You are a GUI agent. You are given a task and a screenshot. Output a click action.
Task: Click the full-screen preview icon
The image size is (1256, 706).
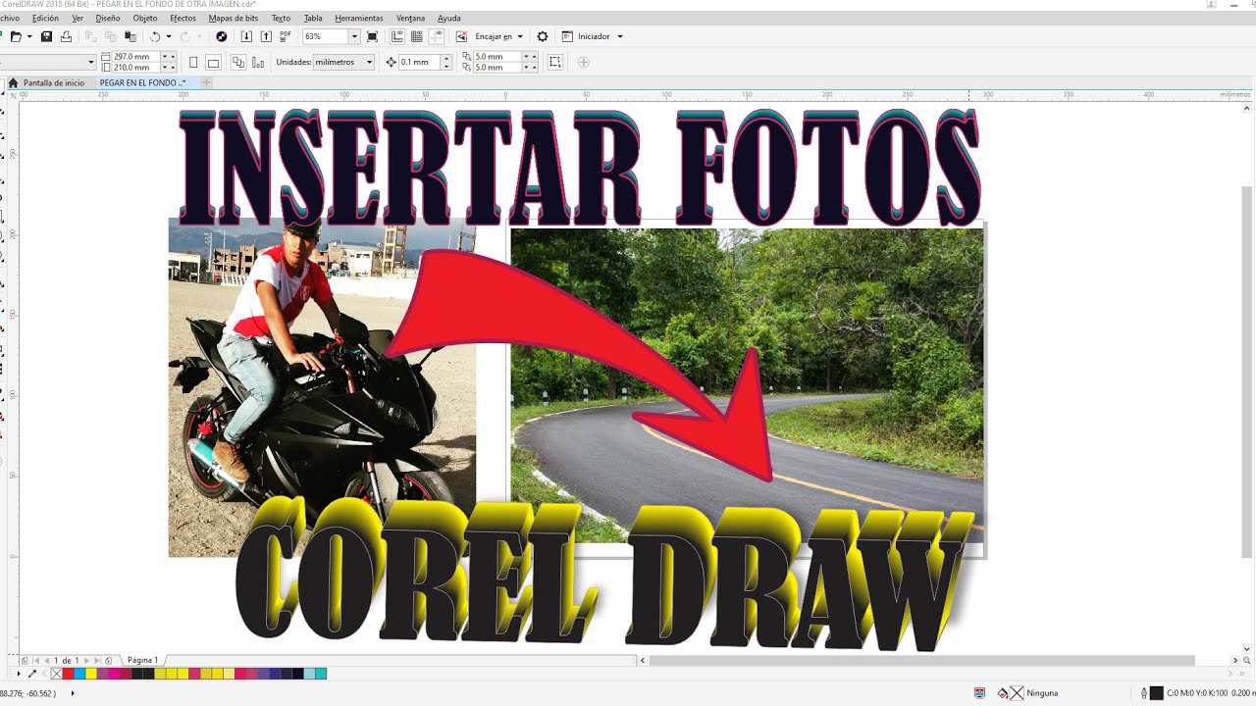(x=372, y=36)
